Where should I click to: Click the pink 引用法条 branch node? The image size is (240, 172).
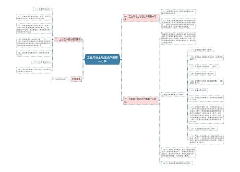tap(76, 79)
